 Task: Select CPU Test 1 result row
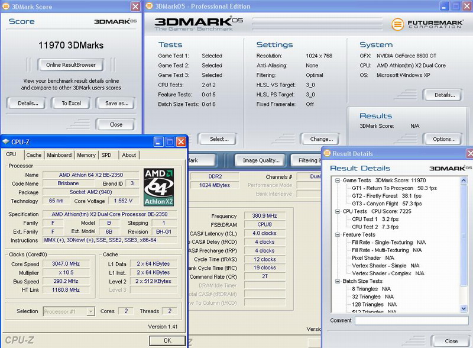coord(375,219)
